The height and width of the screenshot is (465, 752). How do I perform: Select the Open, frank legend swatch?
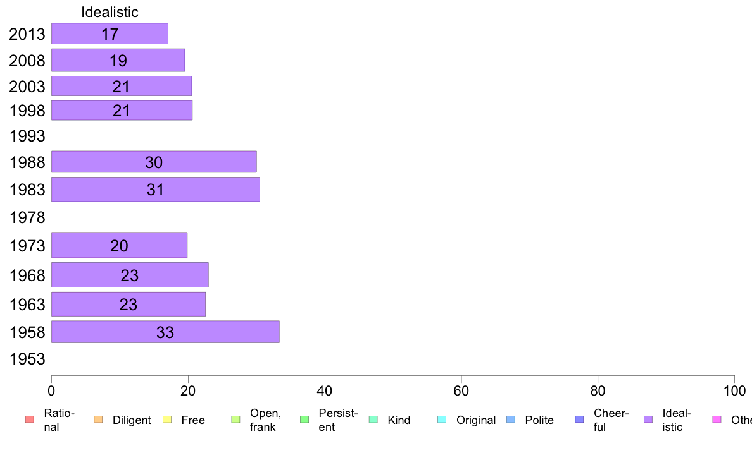point(235,420)
